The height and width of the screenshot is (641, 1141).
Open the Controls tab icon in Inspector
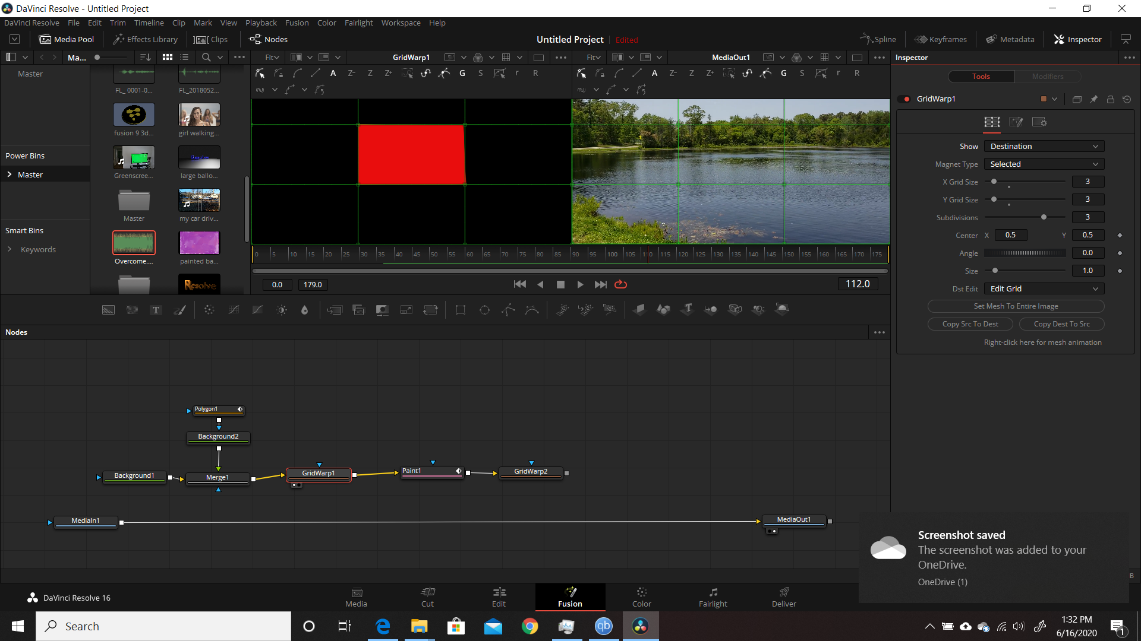[x=992, y=122]
